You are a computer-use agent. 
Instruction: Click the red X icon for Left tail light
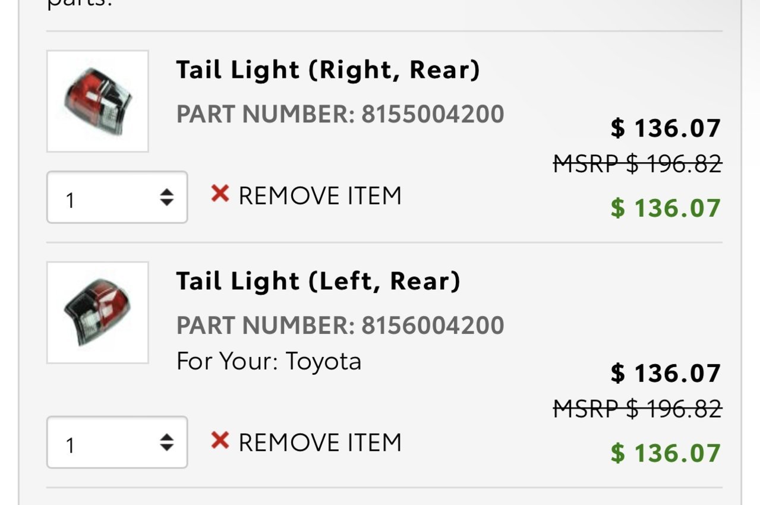click(220, 440)
